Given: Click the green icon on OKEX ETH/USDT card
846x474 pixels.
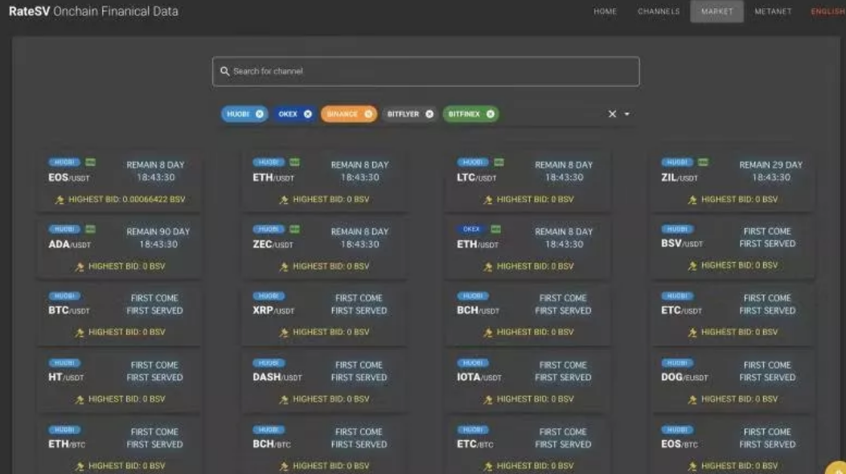Looking at the screenshot, I should [496, 229].
